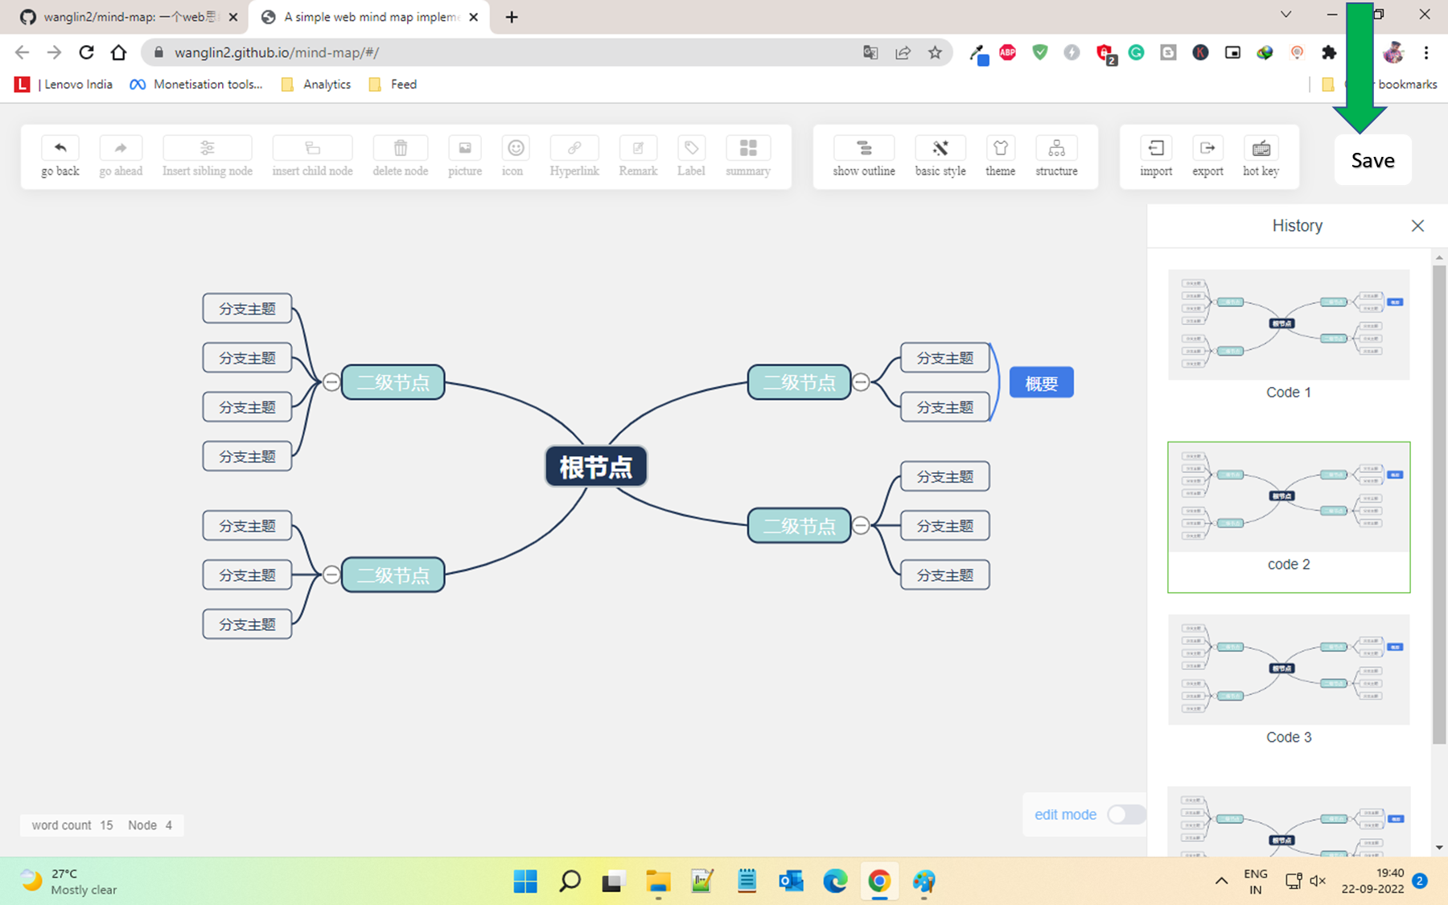Image resolution: width=1448 pixels, height=905 pixels.
Task: Click the Save button
Action: (x=1372, y=159)
